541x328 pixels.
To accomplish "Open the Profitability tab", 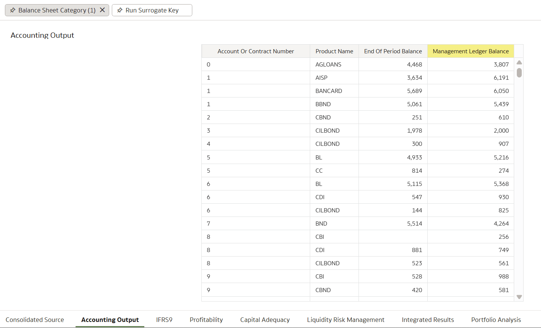I will click(x=206, y=319).
